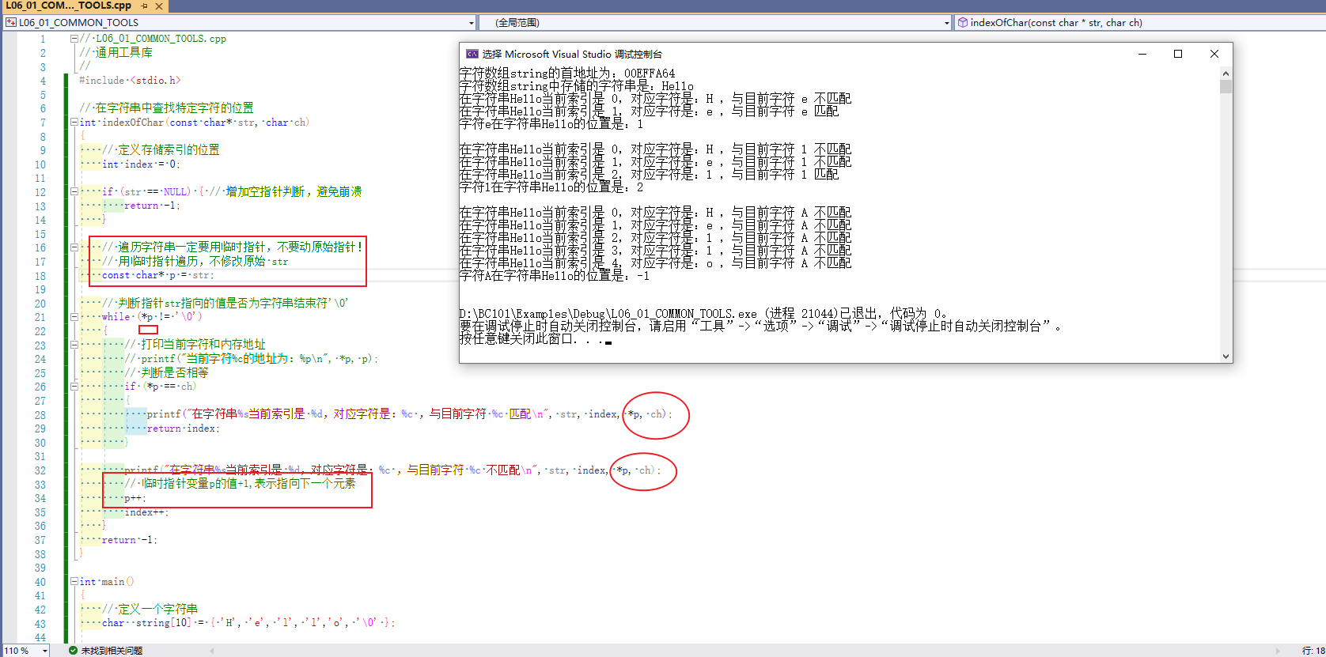Collapse the comment region at line 16
Screen dimensions: 1326x657
click(x=74, y=247)
